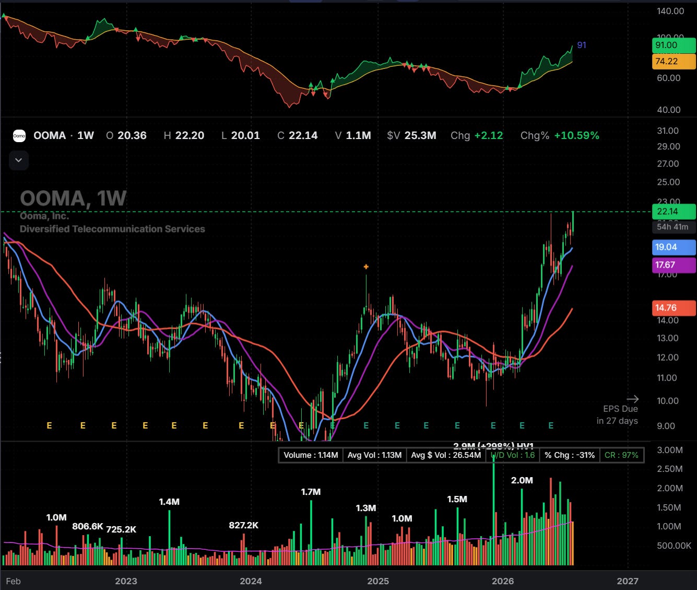Click the 140.00 indicator scale label

point(670,11)
